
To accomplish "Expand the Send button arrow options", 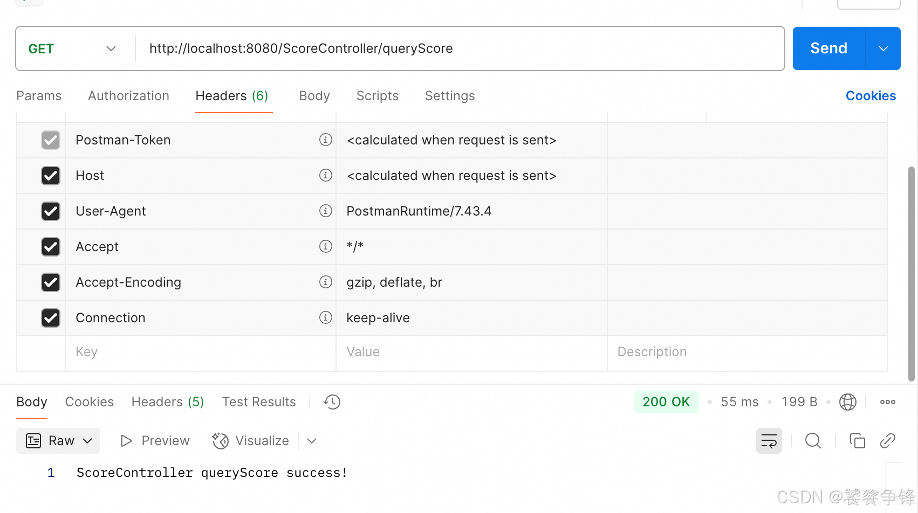I will 883,49.
